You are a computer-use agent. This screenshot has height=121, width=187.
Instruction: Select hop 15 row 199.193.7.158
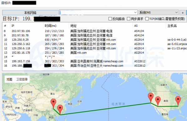click(x=94, y=61)
